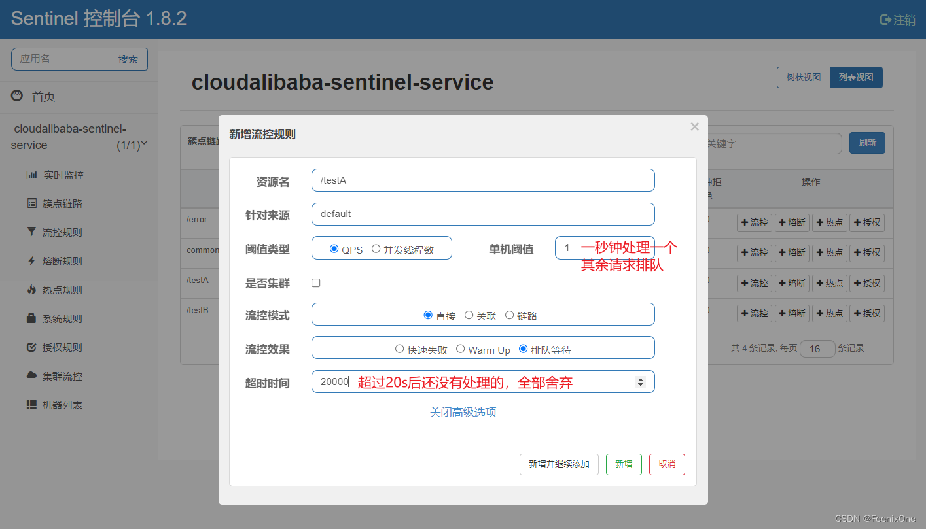
Task: Click the logout (注销) icon
Action: pyautogui.click(x=885, y=20)
